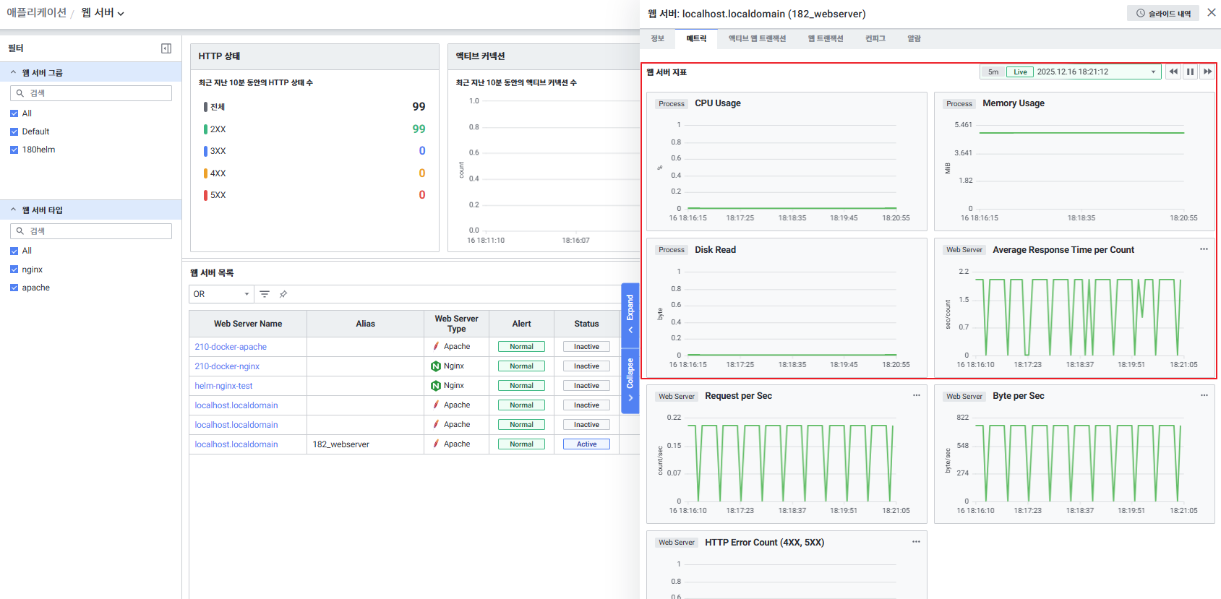The width and height of the screenshot is (1221, 599).
Task: Toggle the 180helm group checkbox
Action: (x=14, y=150)
